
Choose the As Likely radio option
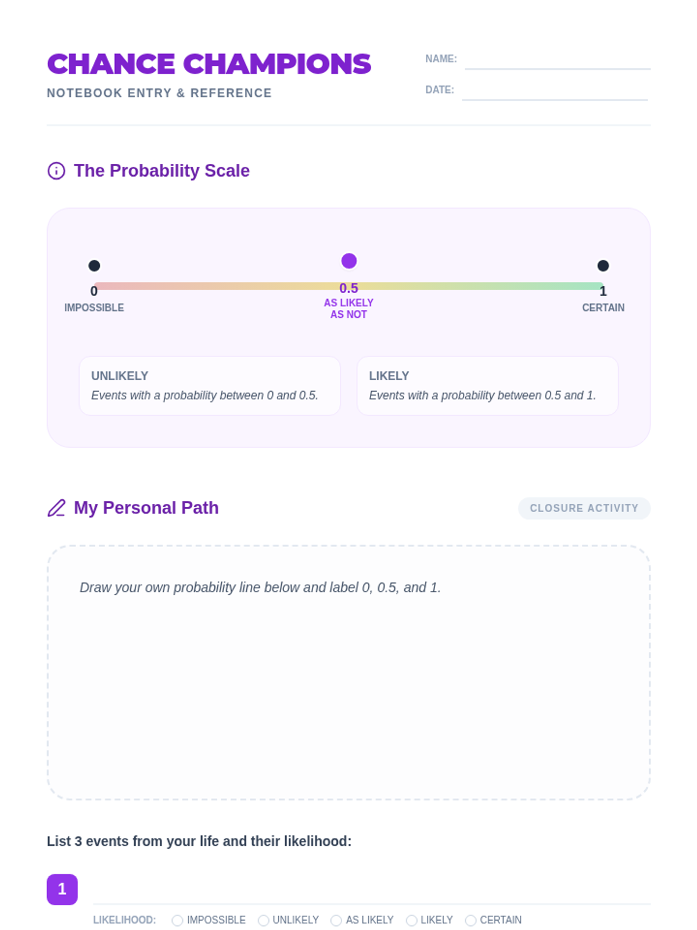click(x=336, y=920)
